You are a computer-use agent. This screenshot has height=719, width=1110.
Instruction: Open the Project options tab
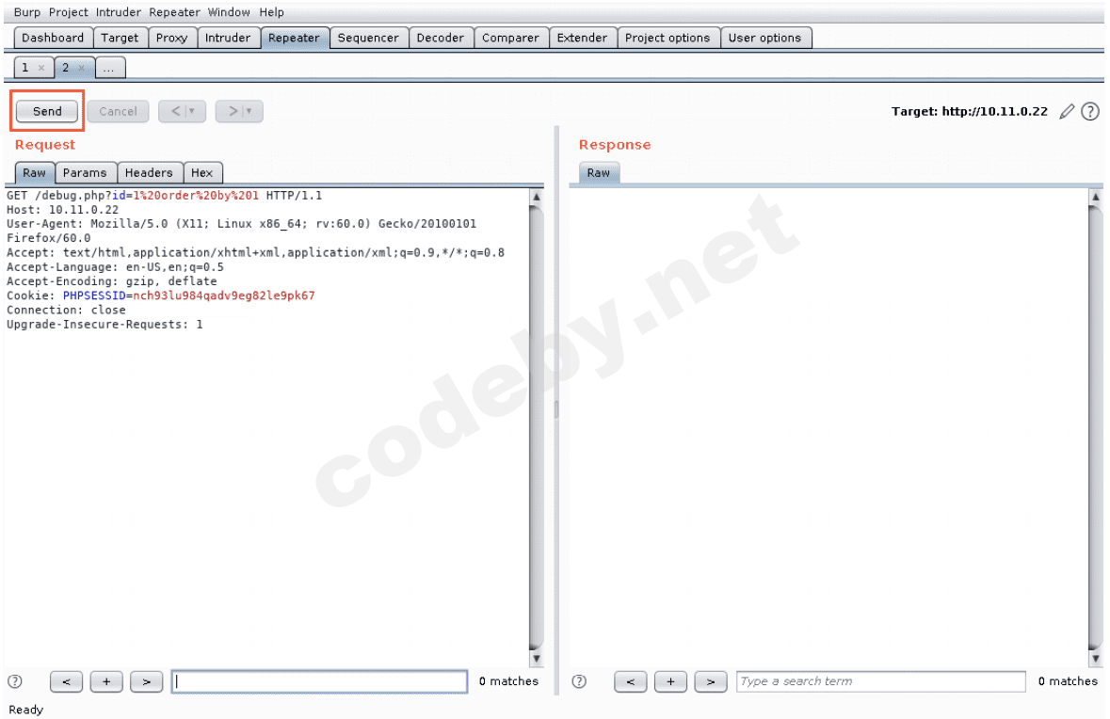pos(668,38)
